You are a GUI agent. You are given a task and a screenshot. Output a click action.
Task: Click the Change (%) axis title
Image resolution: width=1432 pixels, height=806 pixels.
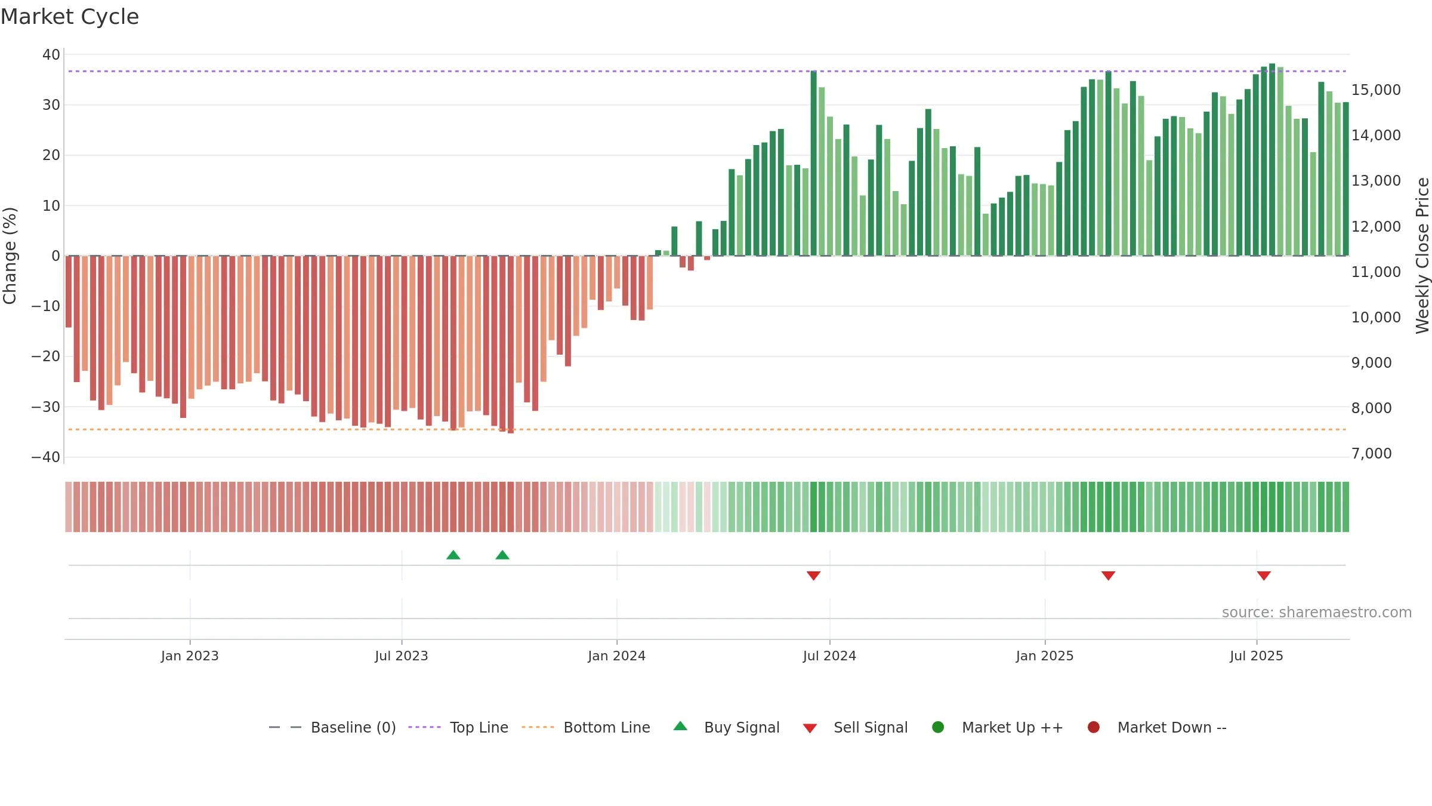pos(10,256)
